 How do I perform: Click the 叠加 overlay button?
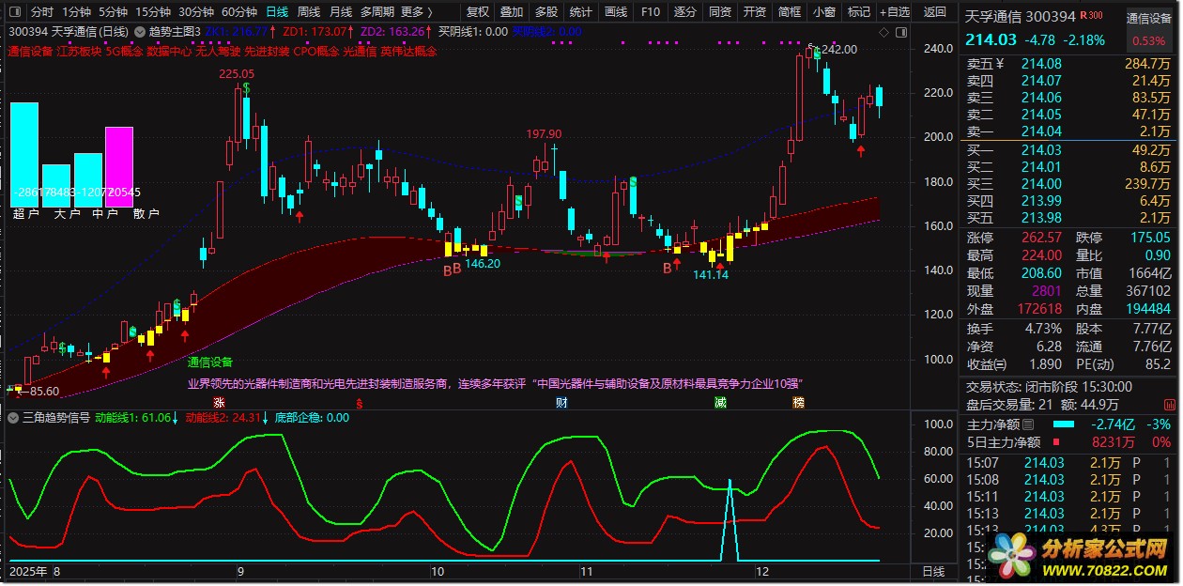pyautogui.click(x=512, y=12)
